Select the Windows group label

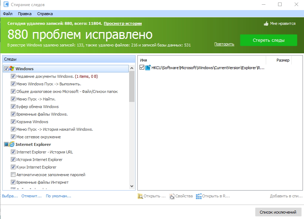pyautogui.click(x=25, y=69)
